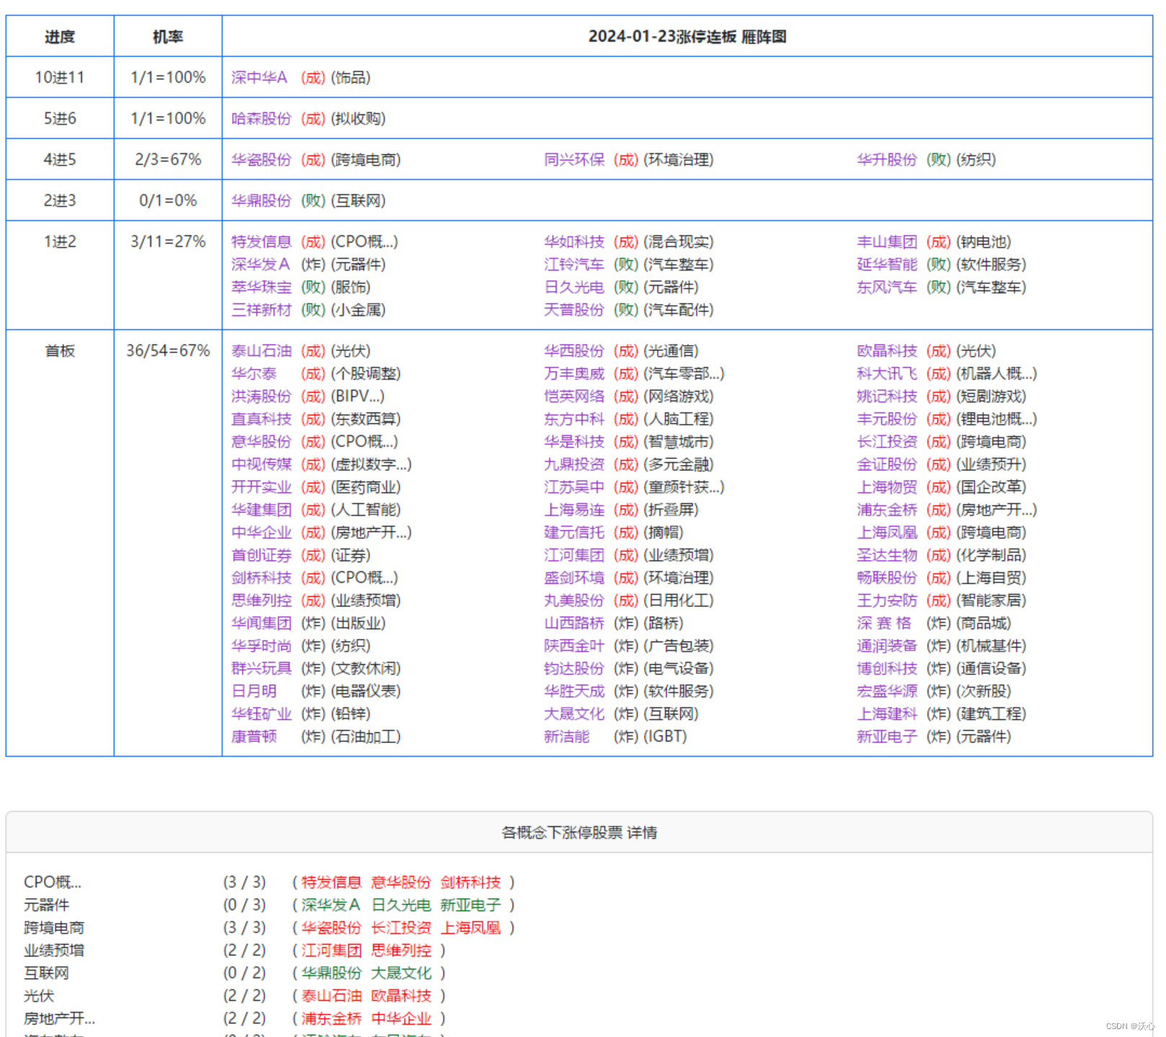This screenshot has height=1037, width=1166.
Task: Click the 上海物贸 stock name
Action: pyautogui.click(x=887, y=488)
